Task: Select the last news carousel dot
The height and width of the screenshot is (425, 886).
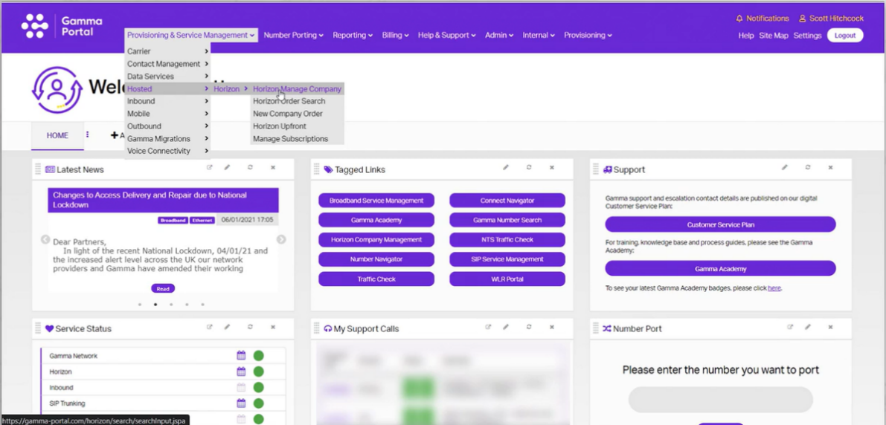Action: [x=202, y=304]
